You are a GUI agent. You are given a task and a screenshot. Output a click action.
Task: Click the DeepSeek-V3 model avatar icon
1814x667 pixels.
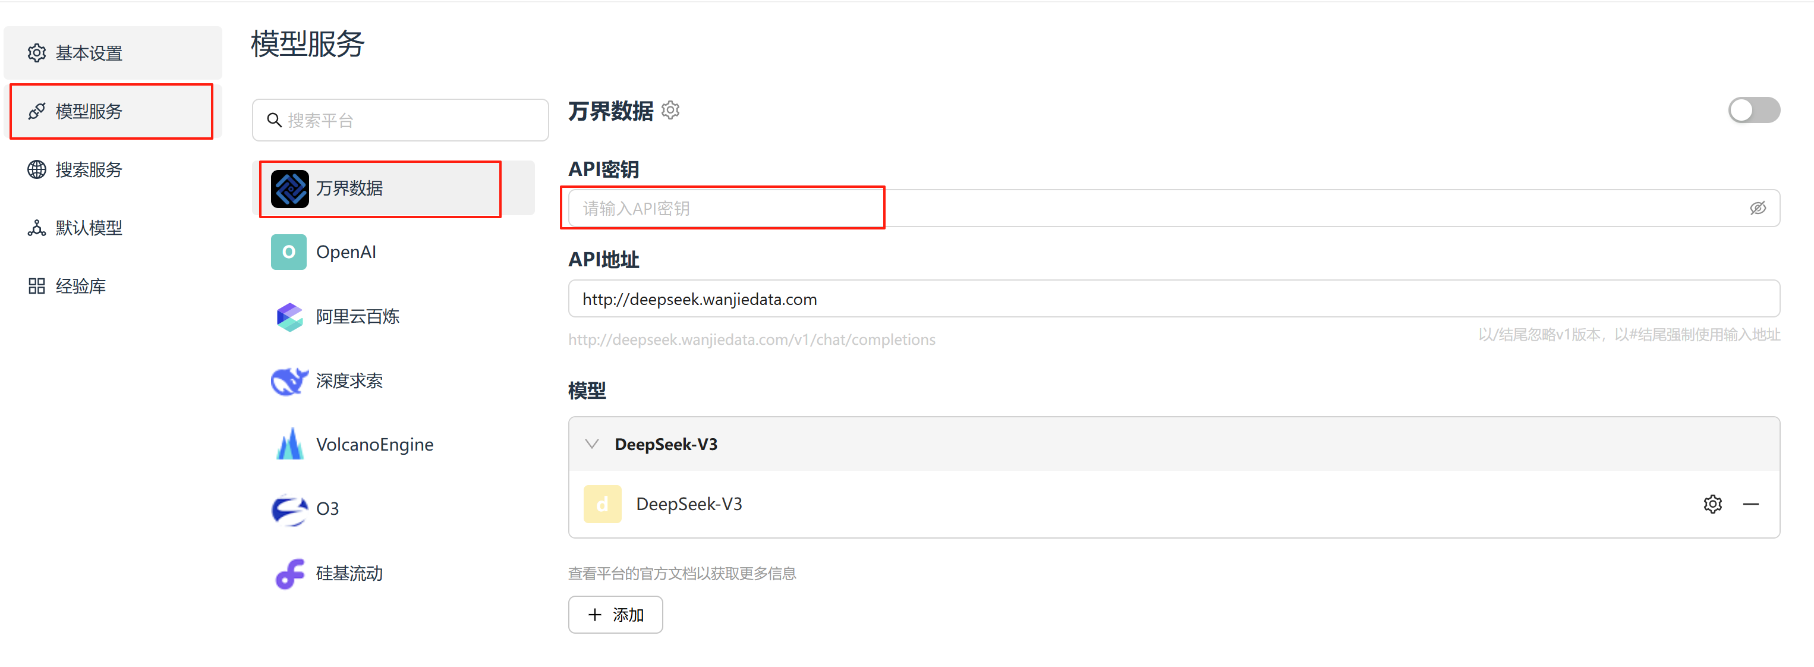coord(603,504)
